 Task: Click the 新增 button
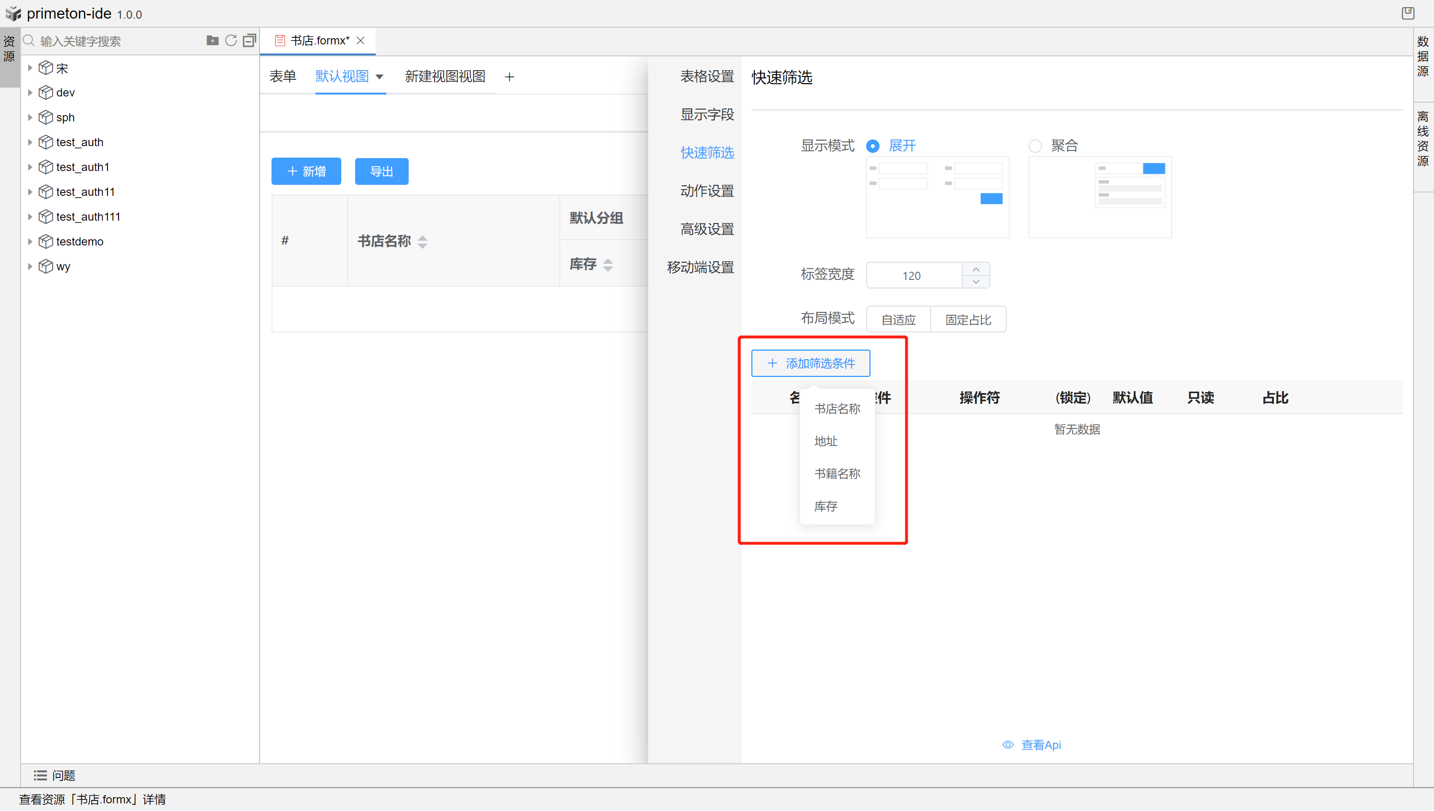point(306,171)
